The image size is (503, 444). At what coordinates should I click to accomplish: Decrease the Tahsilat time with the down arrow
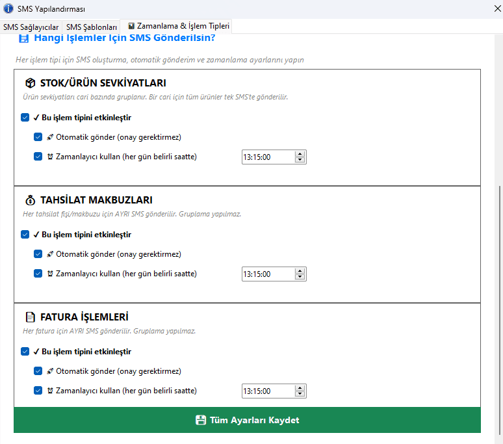(x=300, y=277)
